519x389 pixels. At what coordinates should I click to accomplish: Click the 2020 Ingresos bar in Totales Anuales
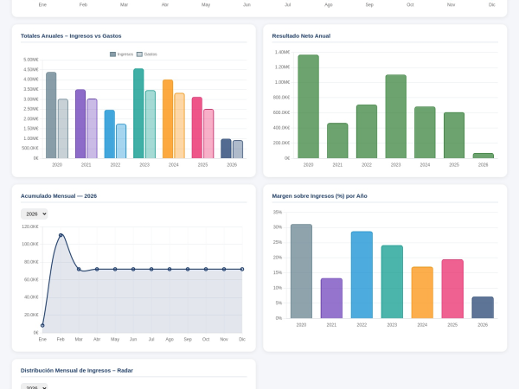point(51,116)
